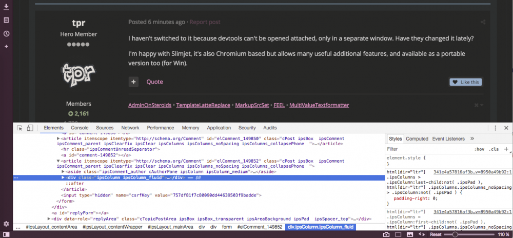Viewport: 513px width, 238px height.
Task: Click the plus multiquote button
Action: click(133, 82)
